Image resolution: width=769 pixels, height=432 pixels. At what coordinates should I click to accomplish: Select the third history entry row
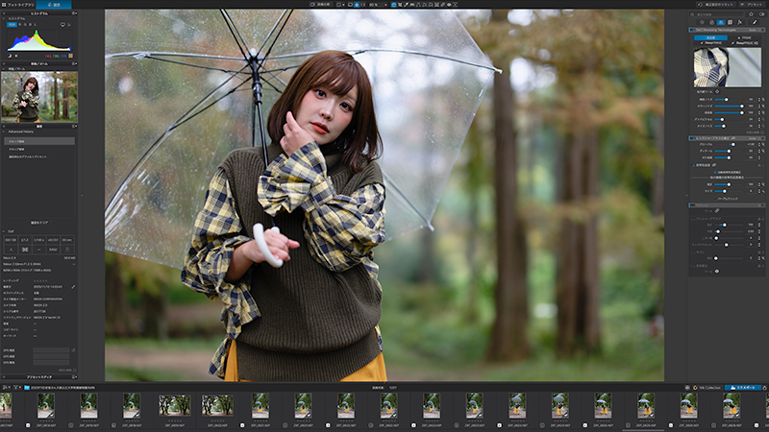pyautogui.click(x=39, y=156)
